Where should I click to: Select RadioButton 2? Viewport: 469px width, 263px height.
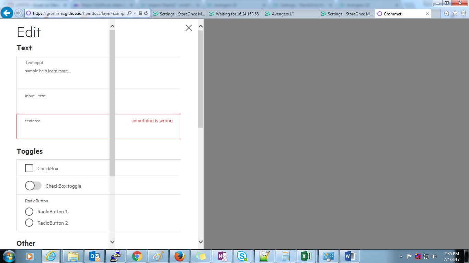pyautogui.click(x=29, y=223)
